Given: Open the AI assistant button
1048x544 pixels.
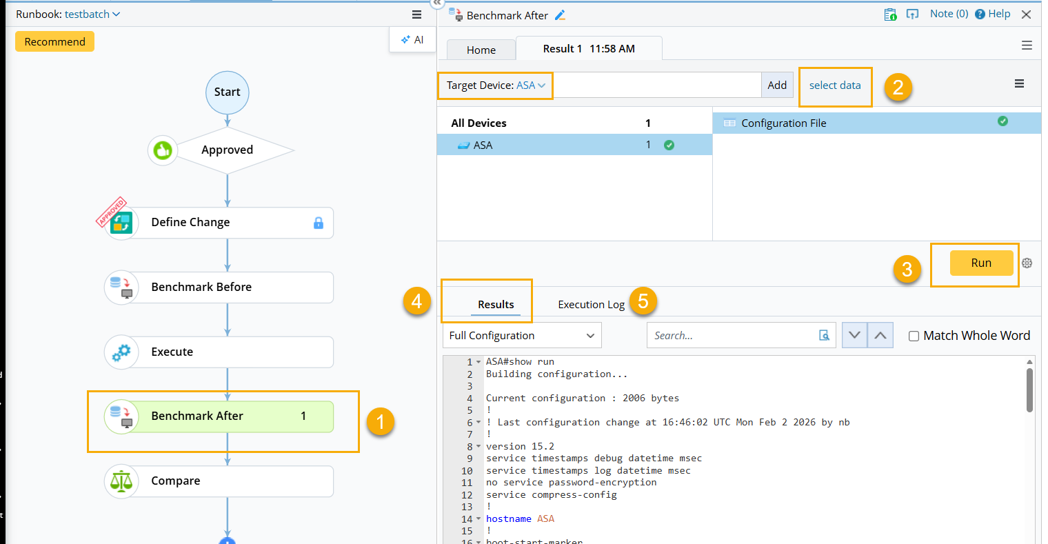Looking at the screenshot, I should [412, 40].
